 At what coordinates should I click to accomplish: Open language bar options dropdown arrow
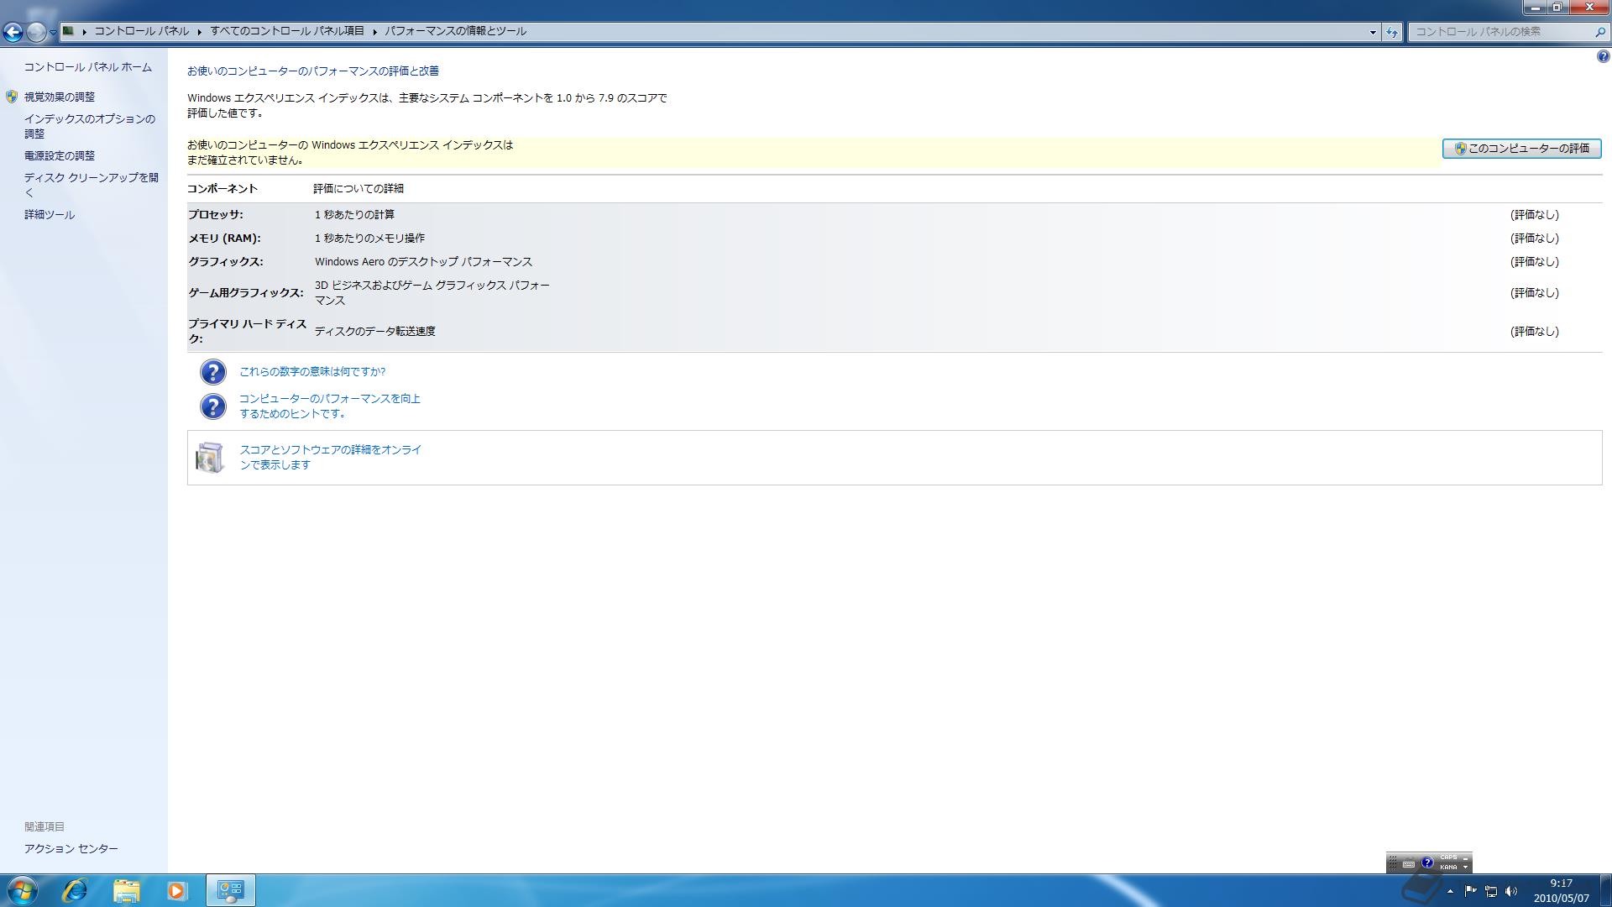point(1466,868)
